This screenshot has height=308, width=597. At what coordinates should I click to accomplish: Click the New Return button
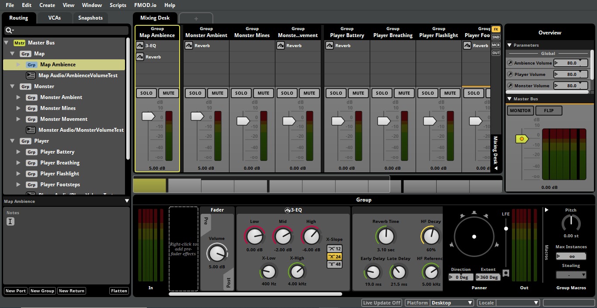click(71, 291)
